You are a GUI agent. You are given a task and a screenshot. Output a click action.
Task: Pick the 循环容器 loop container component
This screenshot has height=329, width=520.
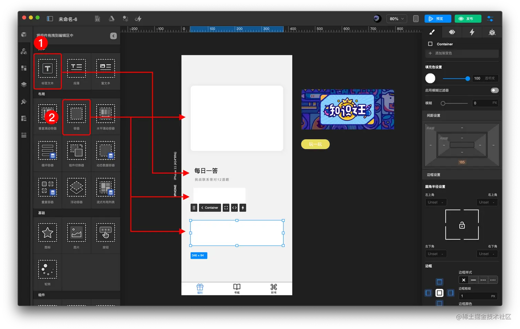click(x=47, y=154)
